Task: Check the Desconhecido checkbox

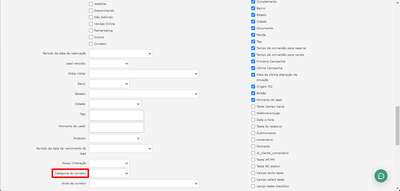Action: coord(91,11)
